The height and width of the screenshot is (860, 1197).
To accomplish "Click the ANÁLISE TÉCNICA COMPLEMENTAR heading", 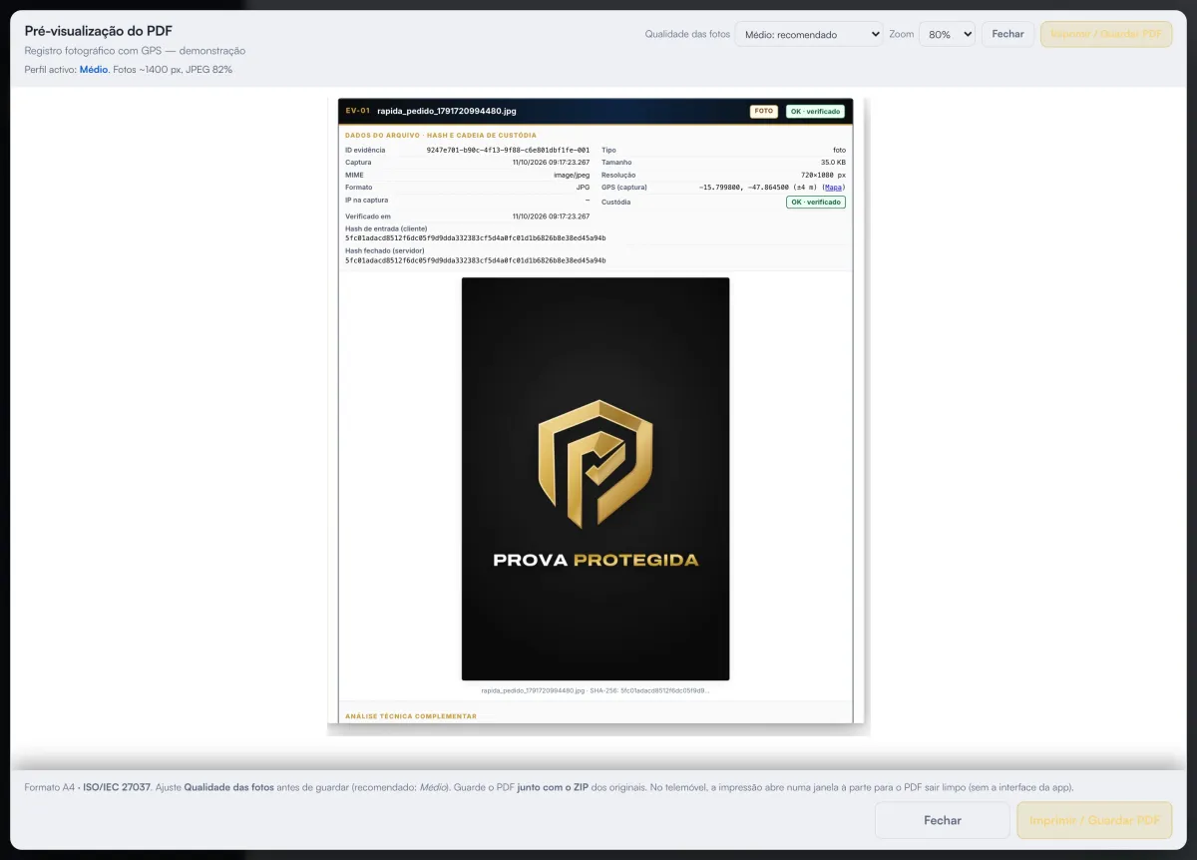I will 411,716.
